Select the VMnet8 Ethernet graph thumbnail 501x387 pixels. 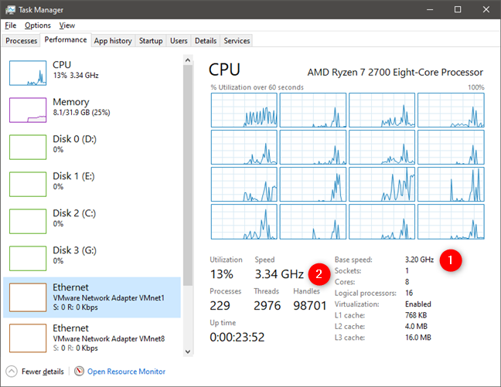click(28, 338)
